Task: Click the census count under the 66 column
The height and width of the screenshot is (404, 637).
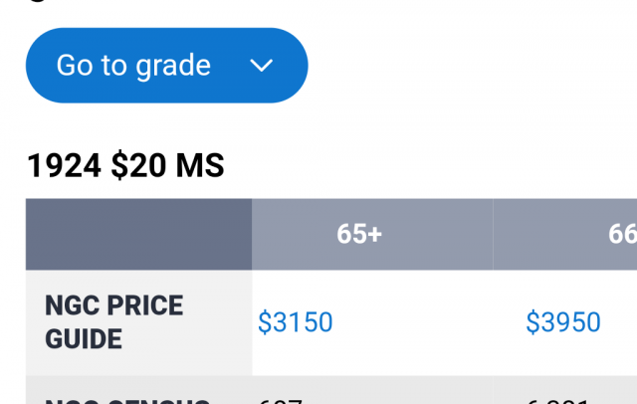Action: (562, 399)
